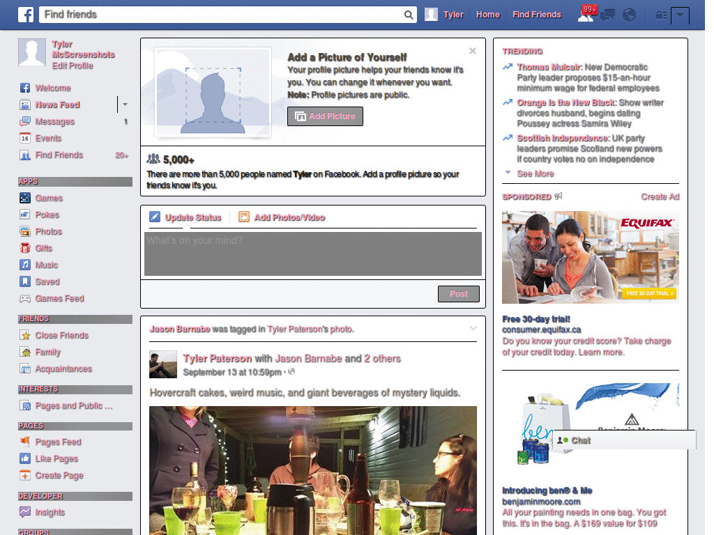This screenshot has height=535, width=714.
Task: Open the consumer.equifax.ca link
Action: (541, 329)
